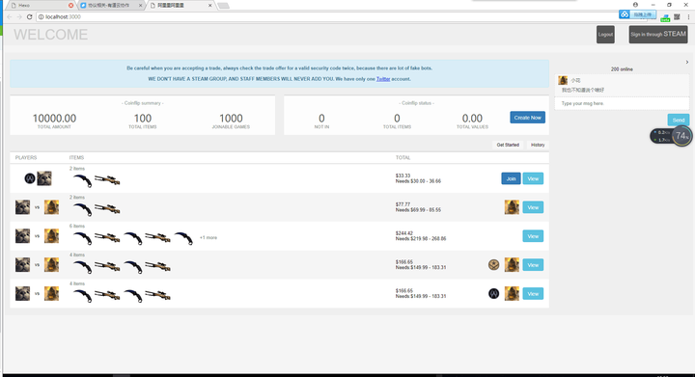Viewport: 695px width, 377px height.
Task: Click the localhost:3000 address bar
Action: [328, 16]
